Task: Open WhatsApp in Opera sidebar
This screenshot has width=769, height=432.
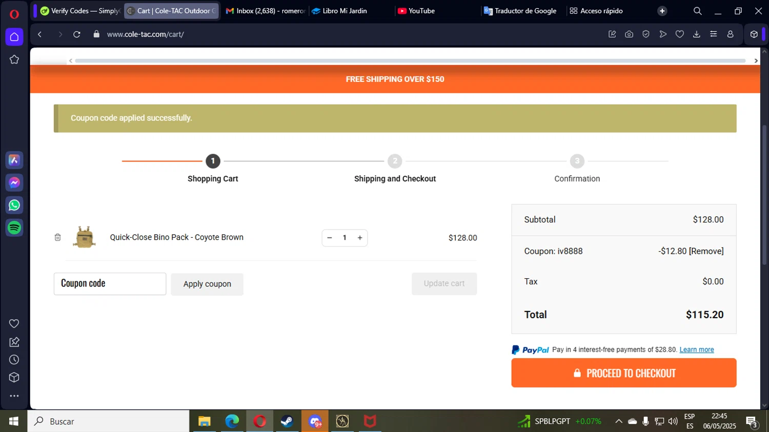Action: [14, 205]
